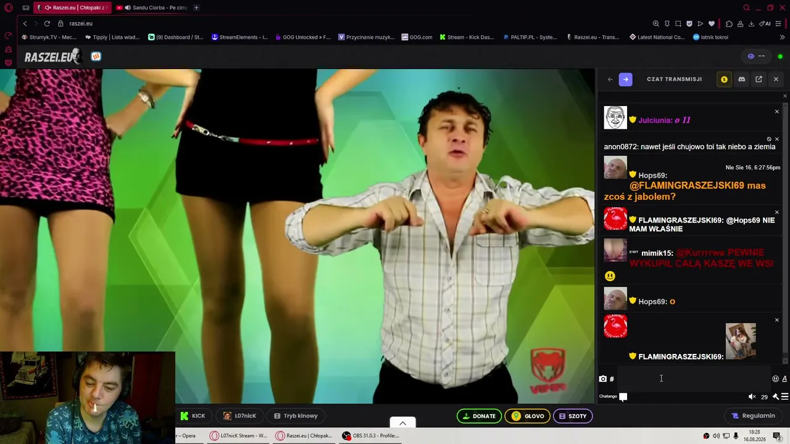Open the shield privacy protection icon
The image size is (790, 444).
point(689,23)
